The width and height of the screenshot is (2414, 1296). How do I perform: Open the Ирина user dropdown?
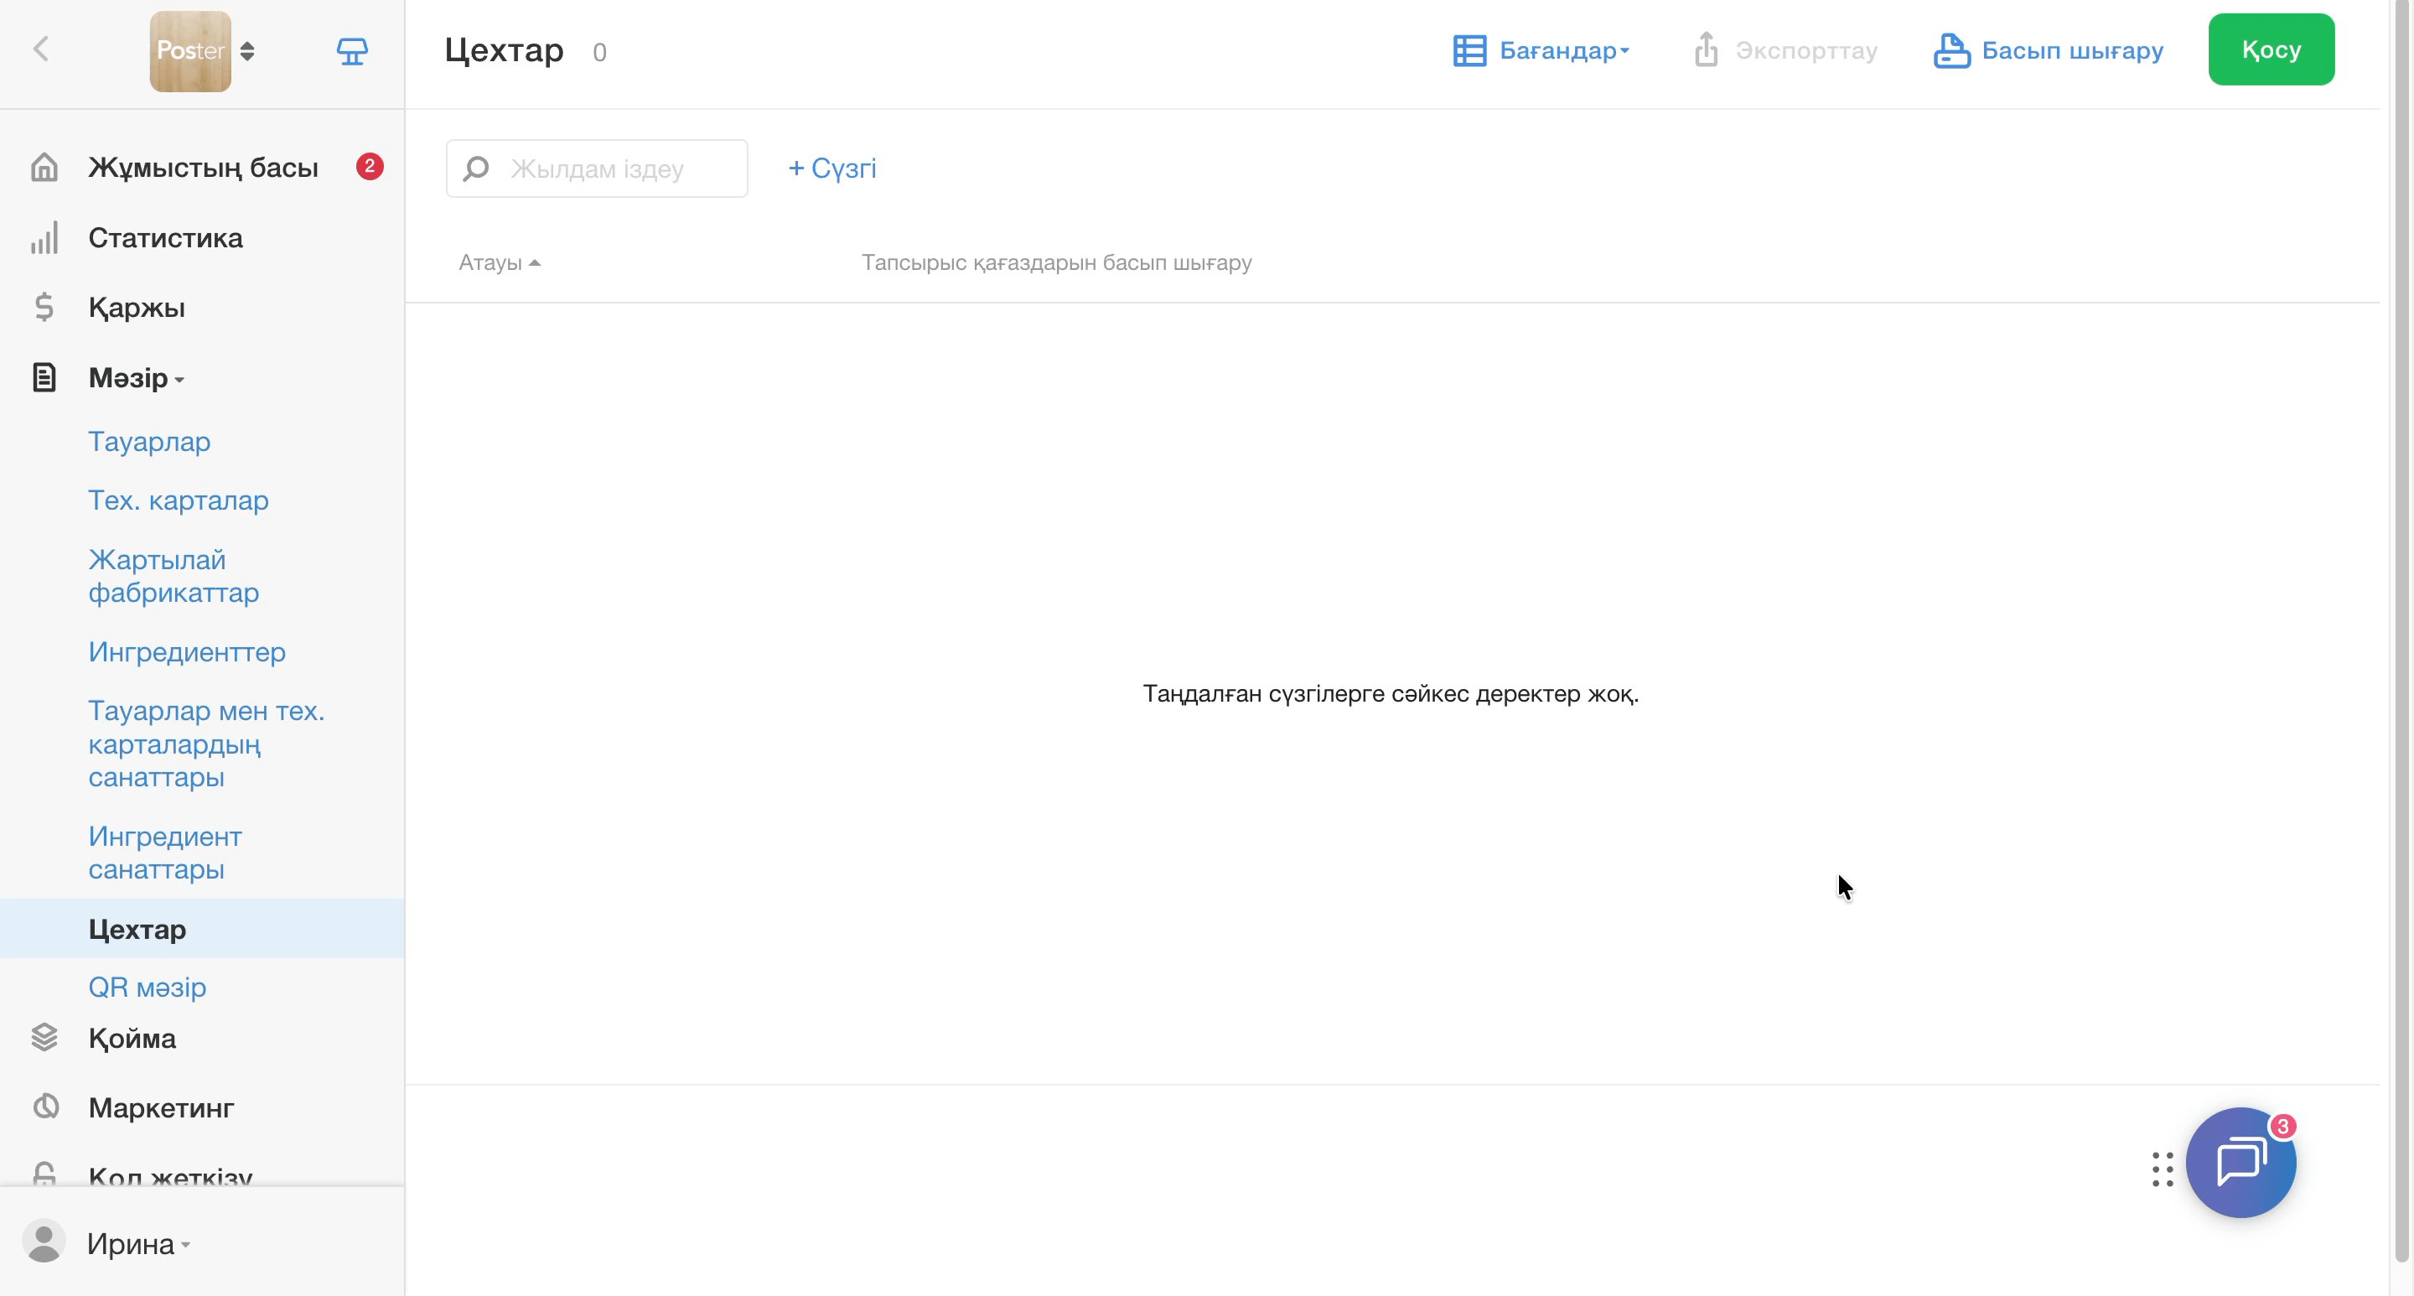click(138, 1243)
